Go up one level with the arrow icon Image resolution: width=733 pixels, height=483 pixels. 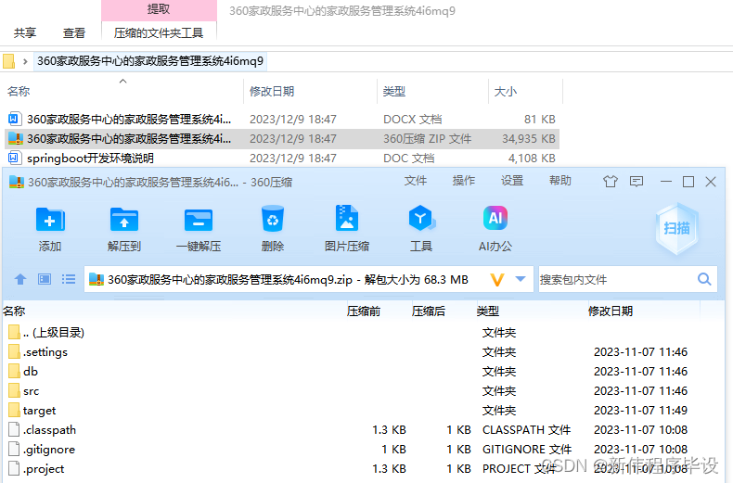tap(20, 279)
